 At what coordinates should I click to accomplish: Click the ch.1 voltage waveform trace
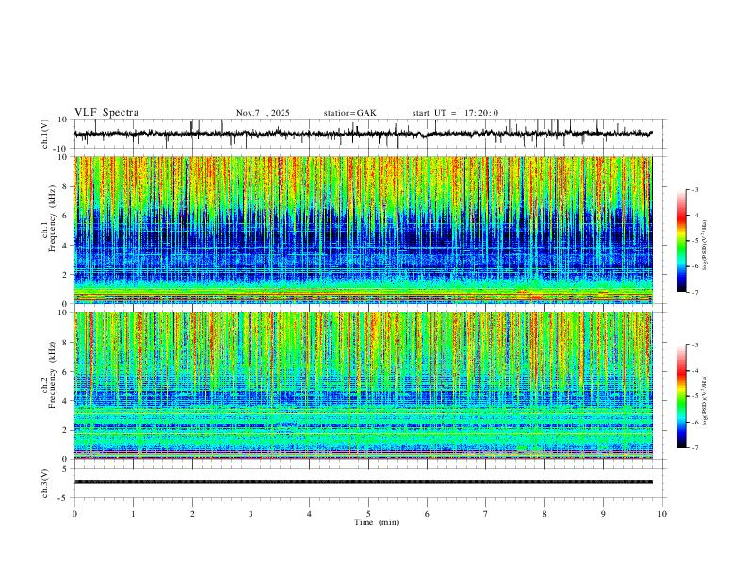point(364,134)
